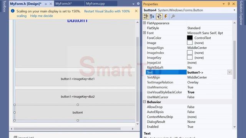Open the Events lightning bolt view

166,16
